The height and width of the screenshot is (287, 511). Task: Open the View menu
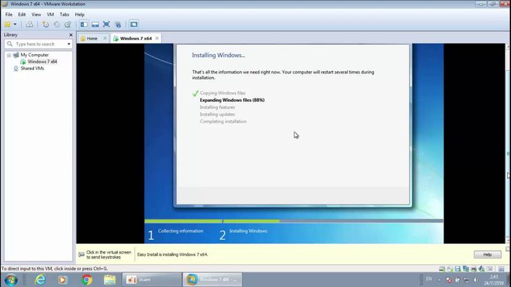click(36, 15)
